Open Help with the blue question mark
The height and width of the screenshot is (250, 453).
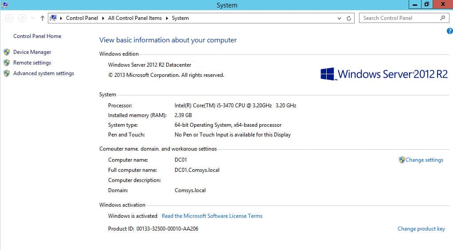tap(449, 31)
